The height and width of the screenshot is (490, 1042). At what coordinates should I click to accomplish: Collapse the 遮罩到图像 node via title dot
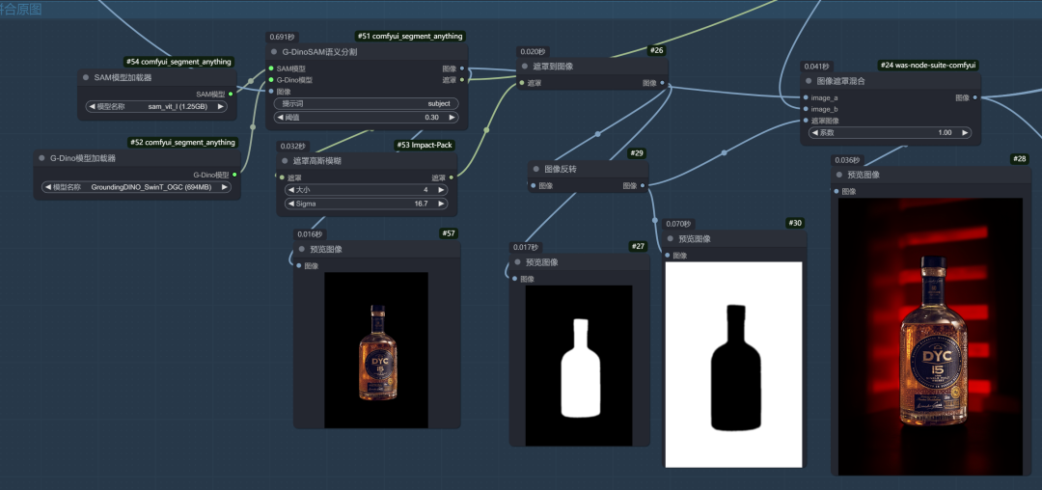[525, 67]
